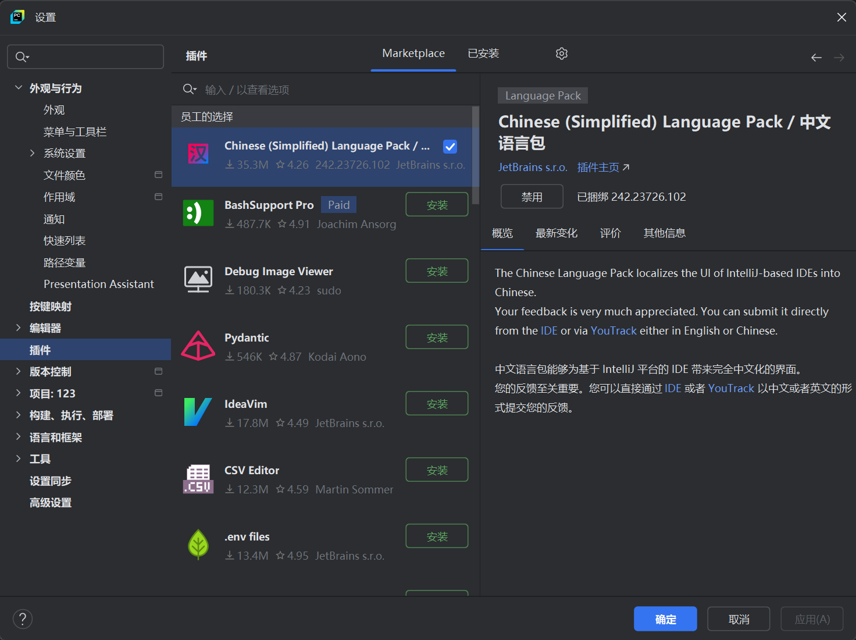The image size is (856, 640).
Task: Open the 概览 tab
Action: (502, 233)
